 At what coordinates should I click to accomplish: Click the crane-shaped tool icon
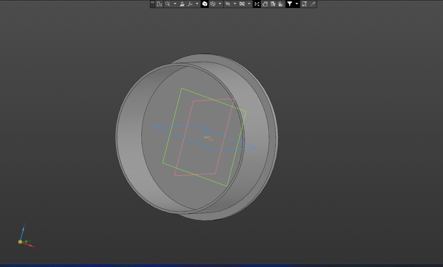pos(305,4)
